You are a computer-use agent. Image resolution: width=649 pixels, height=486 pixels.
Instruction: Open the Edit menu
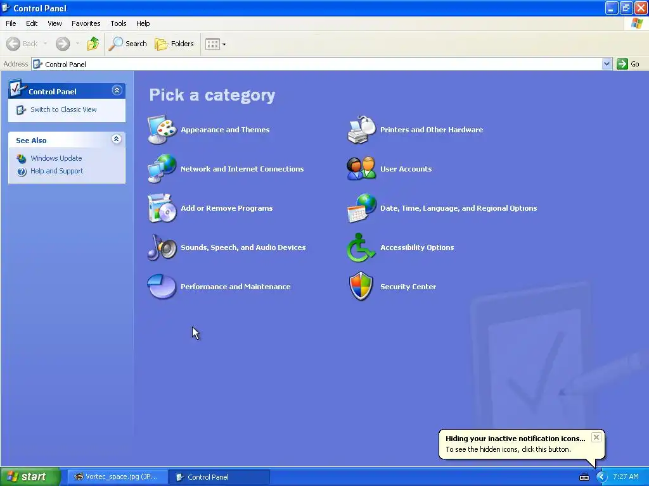tap(32, 23)
